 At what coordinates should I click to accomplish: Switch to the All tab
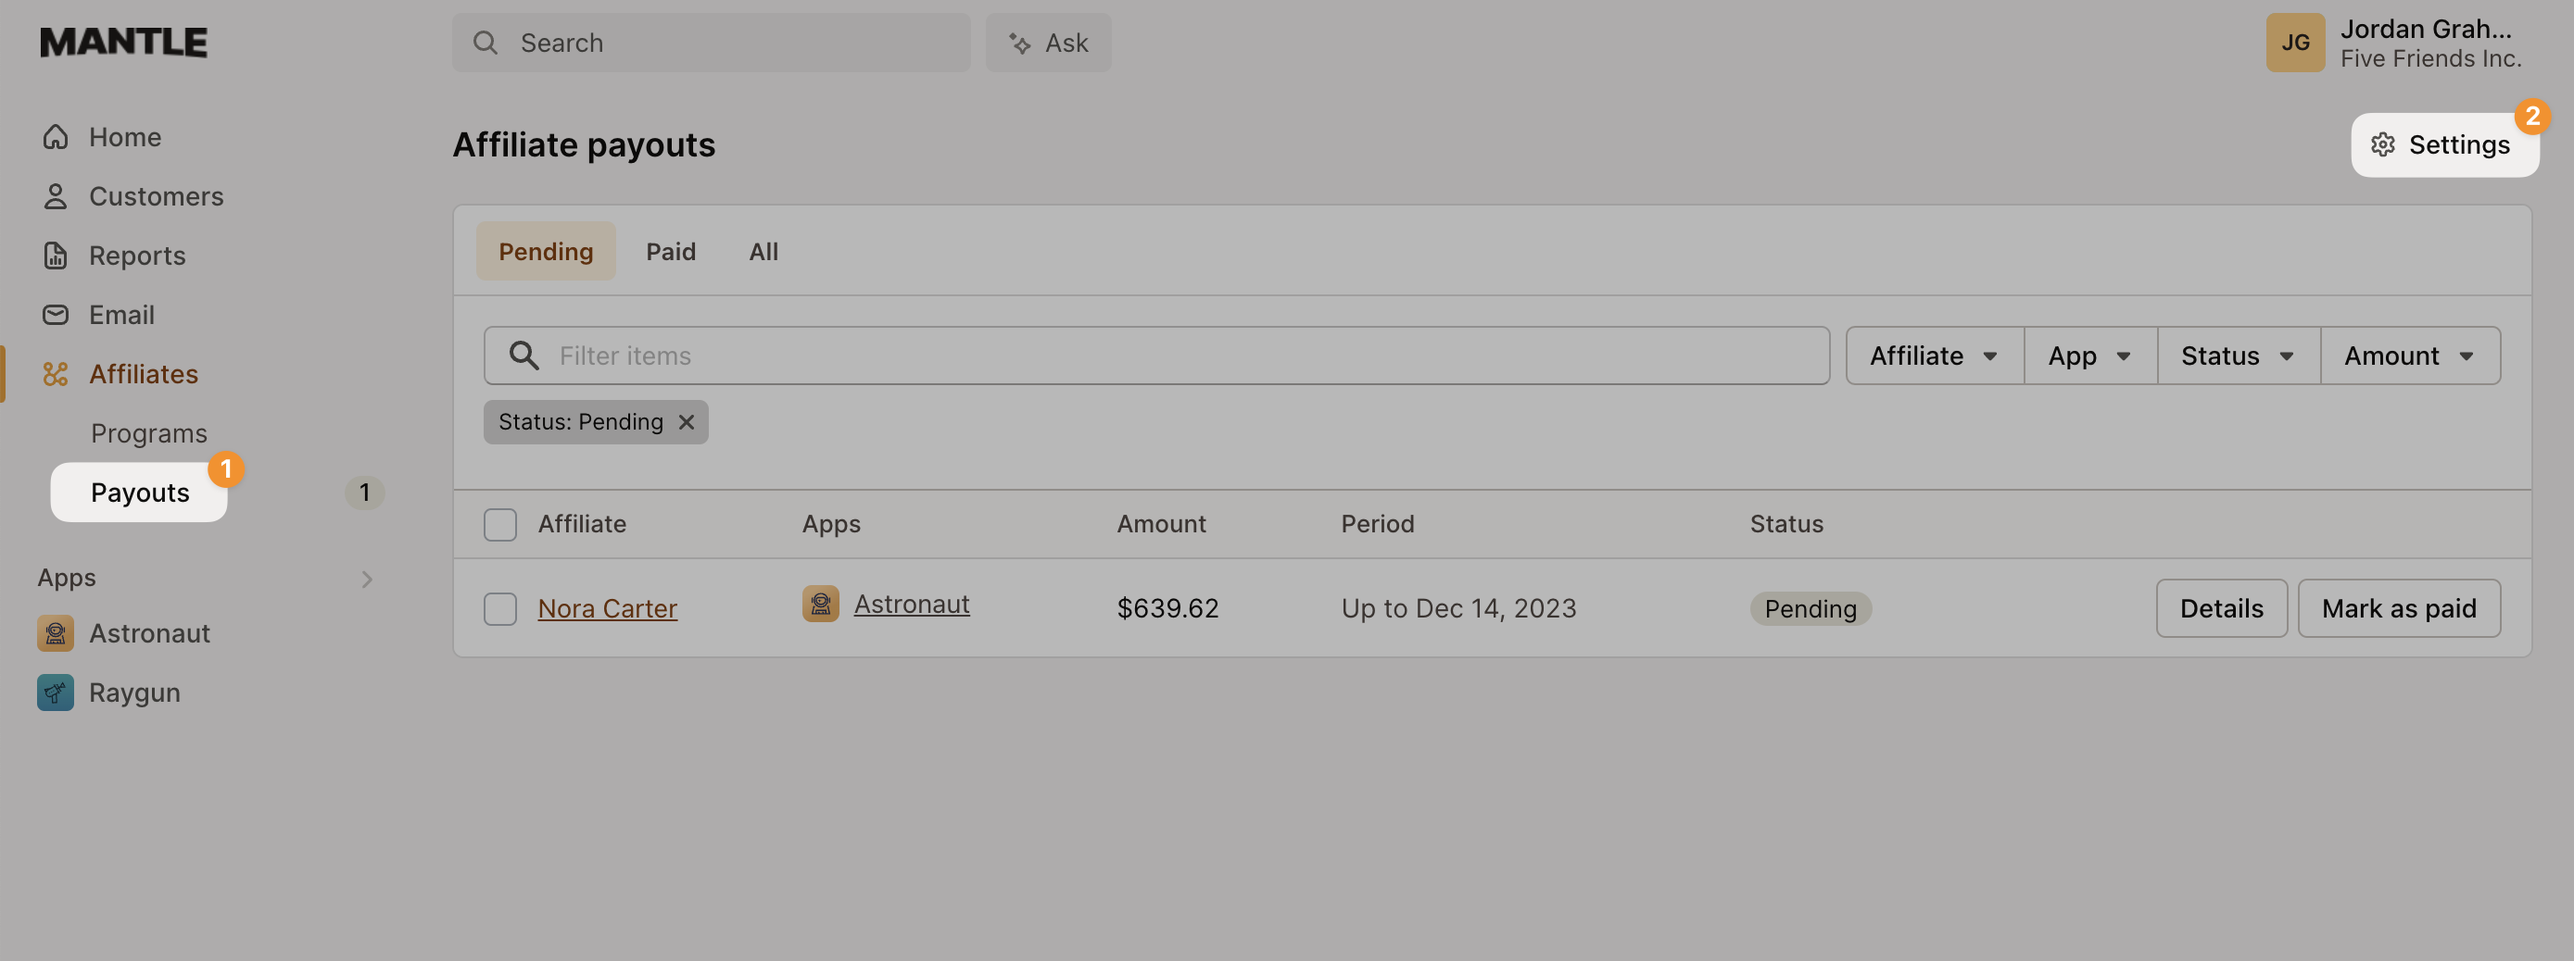point(763,252)
